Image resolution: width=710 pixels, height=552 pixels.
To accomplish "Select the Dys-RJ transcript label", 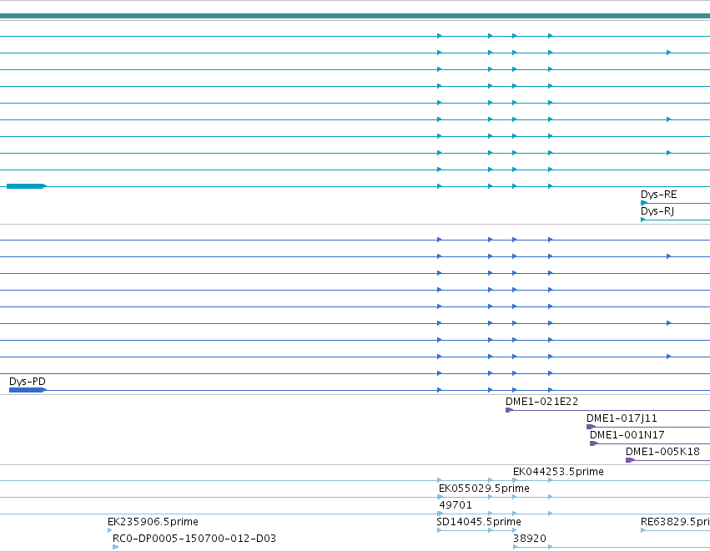I will pyautogui.click(x=657, y=211).
